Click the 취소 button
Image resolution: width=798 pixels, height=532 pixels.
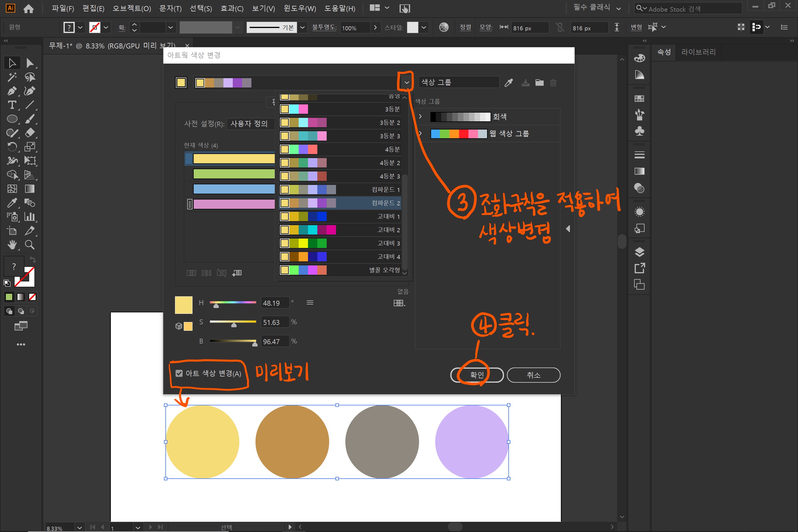click(x=533, y=375)
